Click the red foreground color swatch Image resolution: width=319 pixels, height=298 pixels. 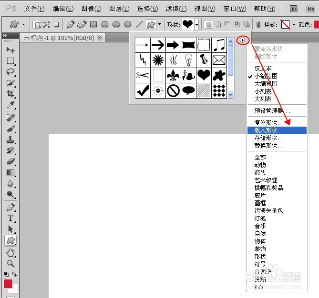tap(8, 284)
